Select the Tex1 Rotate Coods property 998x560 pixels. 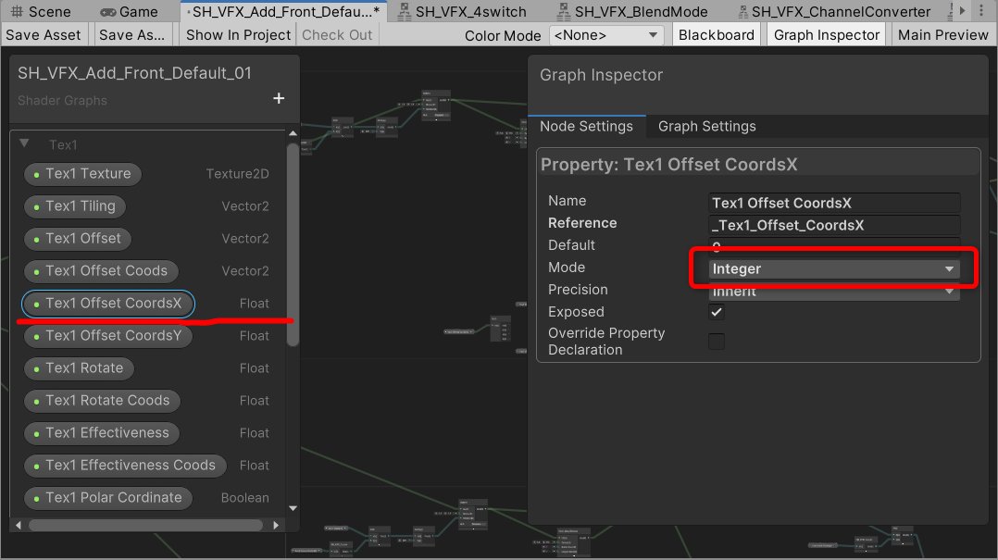click(103, 401)
